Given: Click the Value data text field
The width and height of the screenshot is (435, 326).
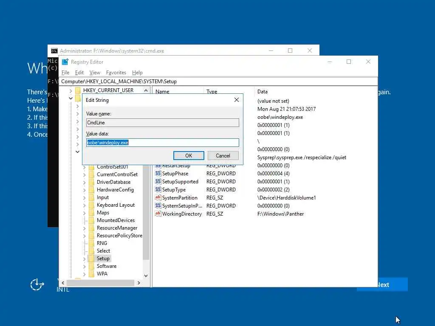Looking at the screenshot, I should tap(162, 143).
